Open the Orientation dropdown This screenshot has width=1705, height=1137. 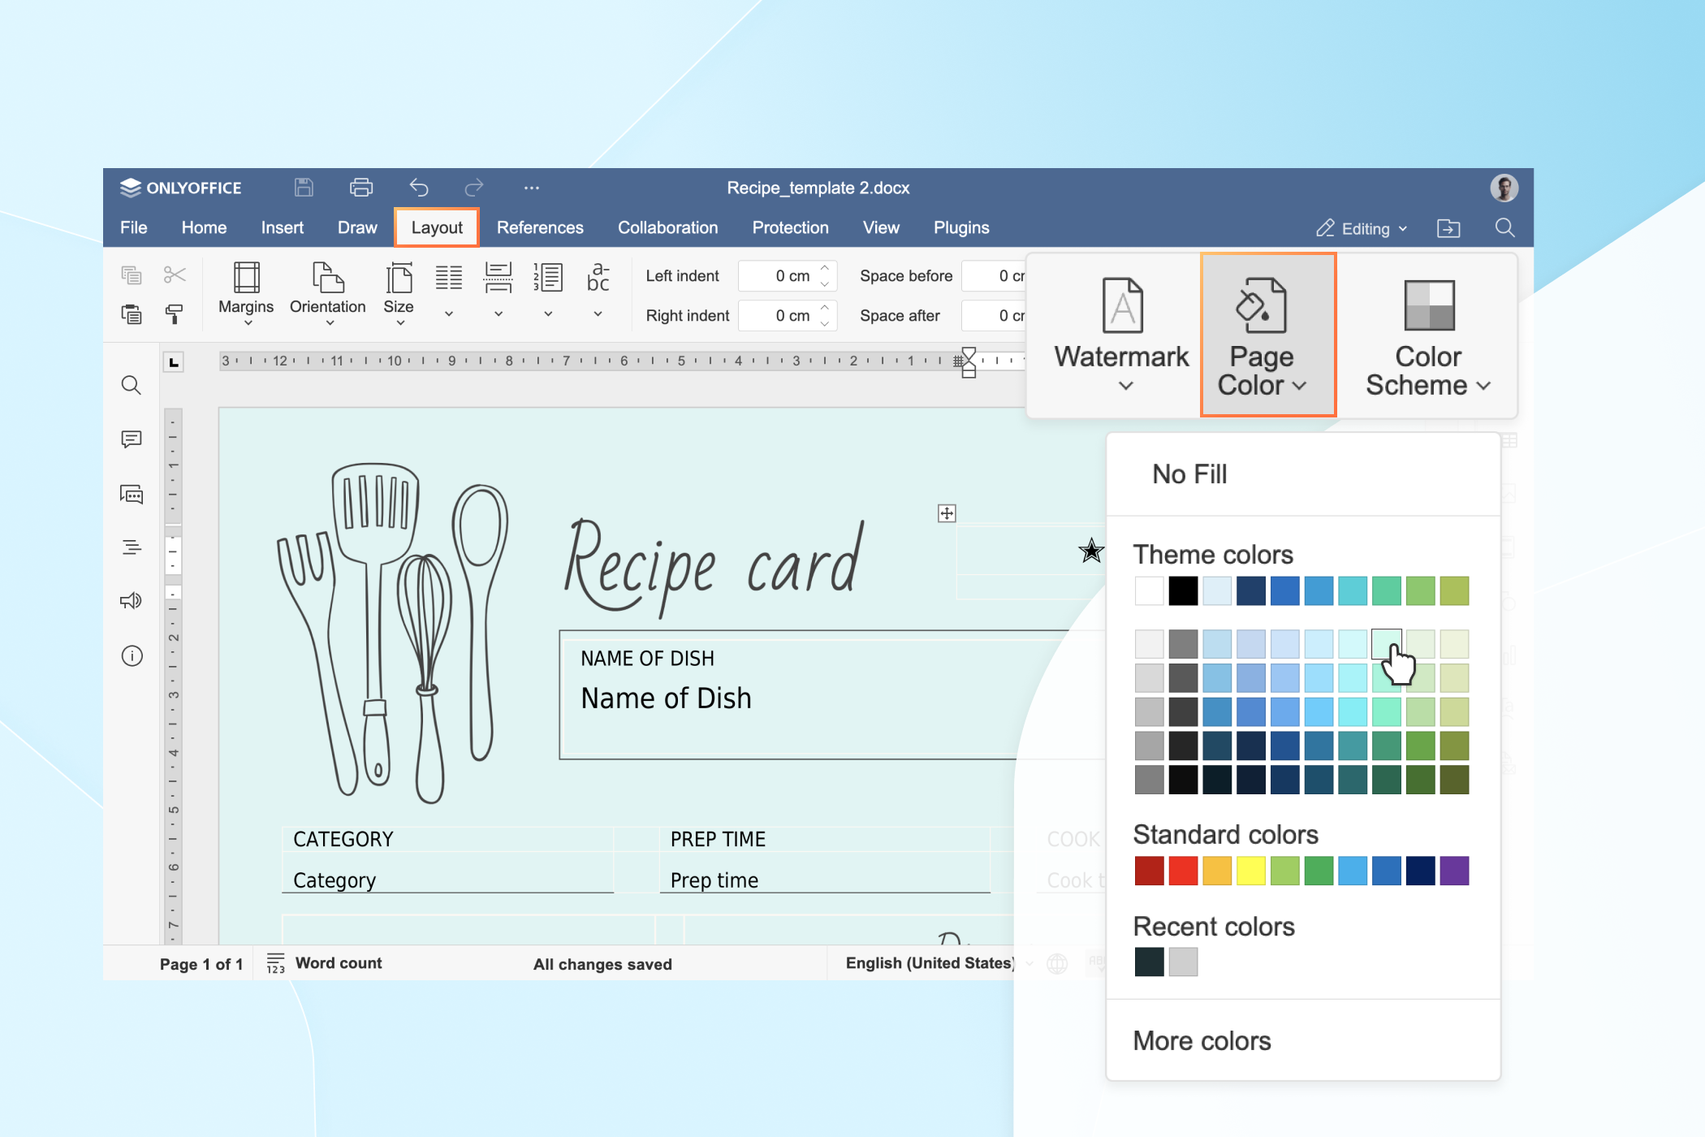pyautogui.click(x=327, y=293)
